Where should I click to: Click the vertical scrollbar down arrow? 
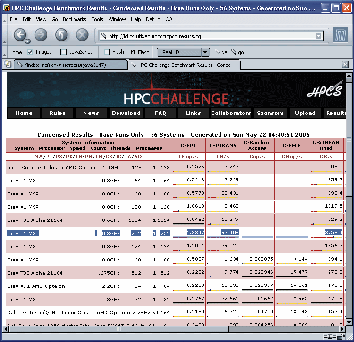click(x=349, y=322)
